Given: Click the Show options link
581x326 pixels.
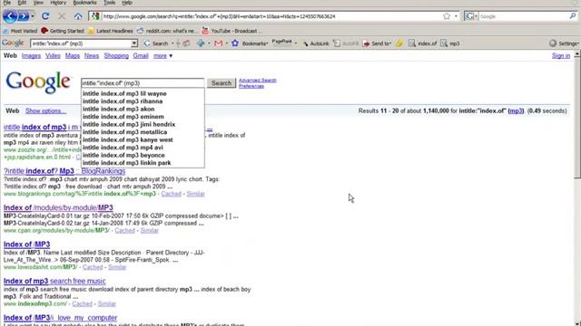Looking at the screenshot, I should pos(46,110).
